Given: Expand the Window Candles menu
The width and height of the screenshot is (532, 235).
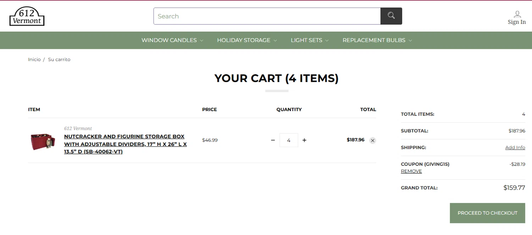Looking at the screenshot, I should pyautogui.click(x=172, y=40).
